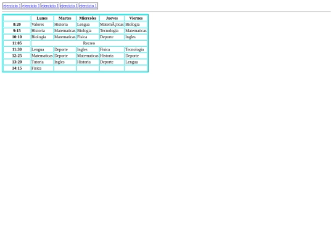Click the "Valores" cell
The image size is (333, 250).
tap(42, 25)
